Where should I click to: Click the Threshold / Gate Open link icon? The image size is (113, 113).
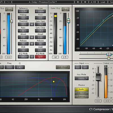[x=32, y=24]
